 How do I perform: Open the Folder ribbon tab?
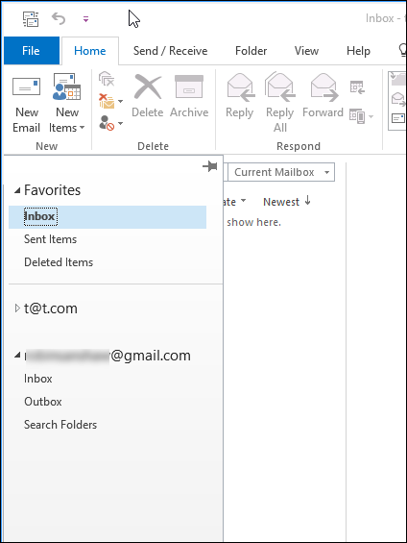[251, 51]
